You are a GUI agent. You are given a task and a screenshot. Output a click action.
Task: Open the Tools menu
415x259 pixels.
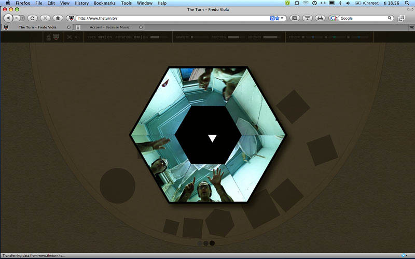pyautogui.click(x=126, y=3)
